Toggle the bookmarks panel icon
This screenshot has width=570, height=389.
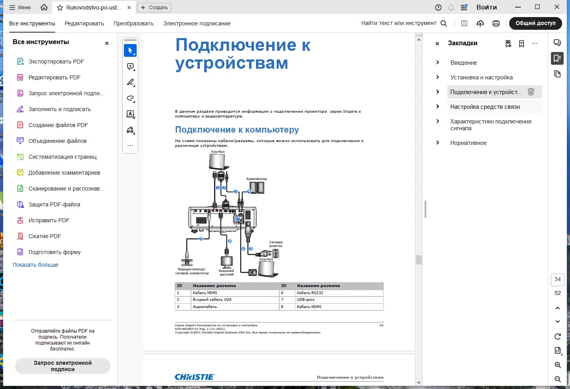pyautogui.click(x=557, y=58)
